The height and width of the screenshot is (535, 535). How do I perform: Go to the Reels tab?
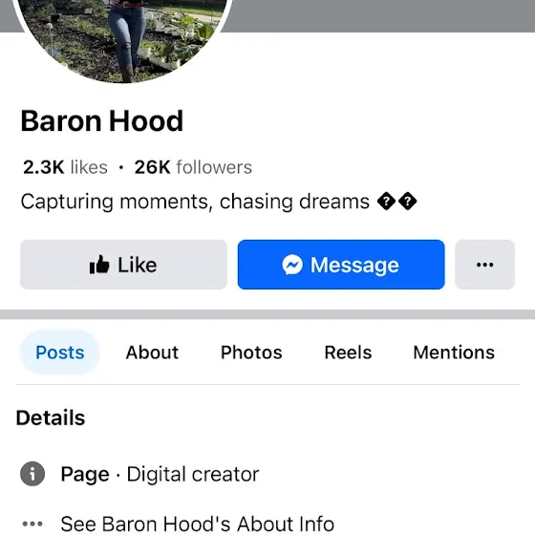(348, 353)
